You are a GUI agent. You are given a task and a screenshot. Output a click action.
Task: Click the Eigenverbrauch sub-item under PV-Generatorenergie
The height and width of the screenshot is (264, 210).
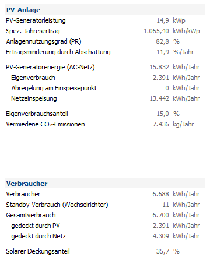pos(33,78)
